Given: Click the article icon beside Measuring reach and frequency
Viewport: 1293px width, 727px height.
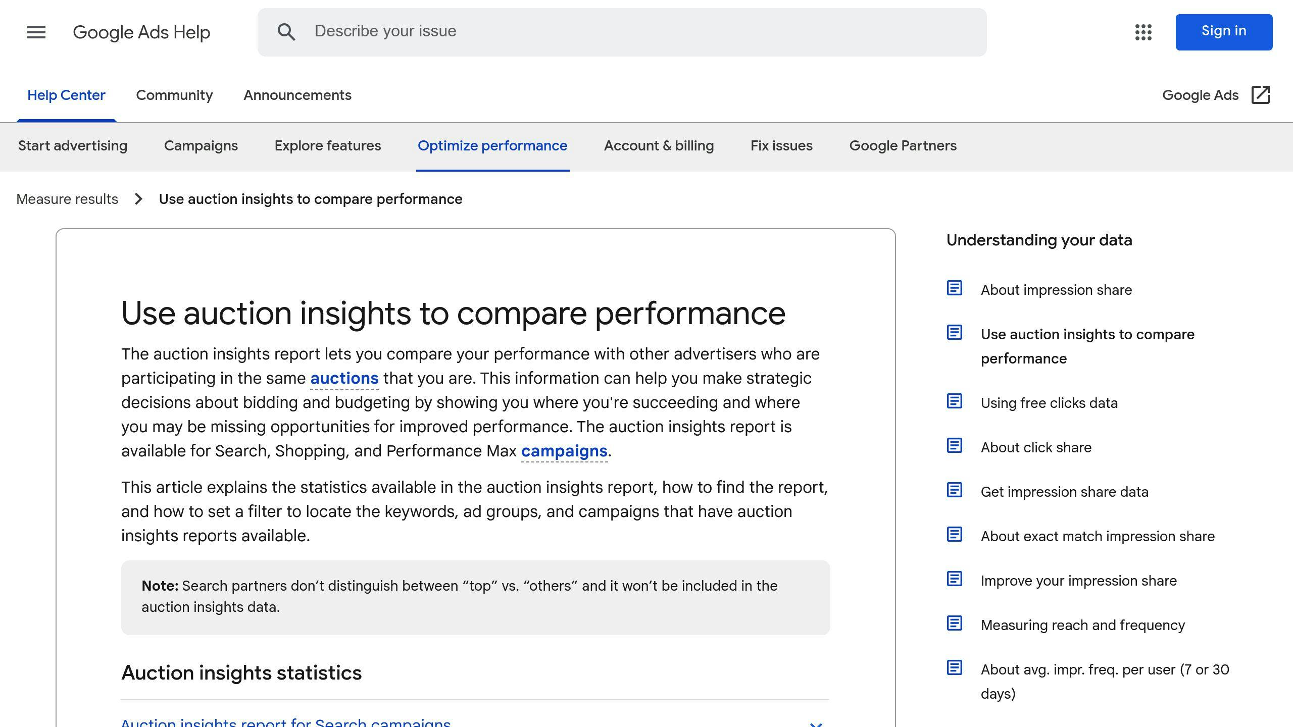Looking at the screenshot, I should click(x=954, y=624).
